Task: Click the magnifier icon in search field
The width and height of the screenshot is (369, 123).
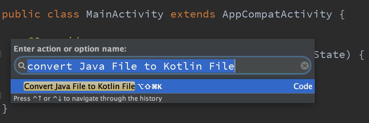Action: [x=22, y=66]
